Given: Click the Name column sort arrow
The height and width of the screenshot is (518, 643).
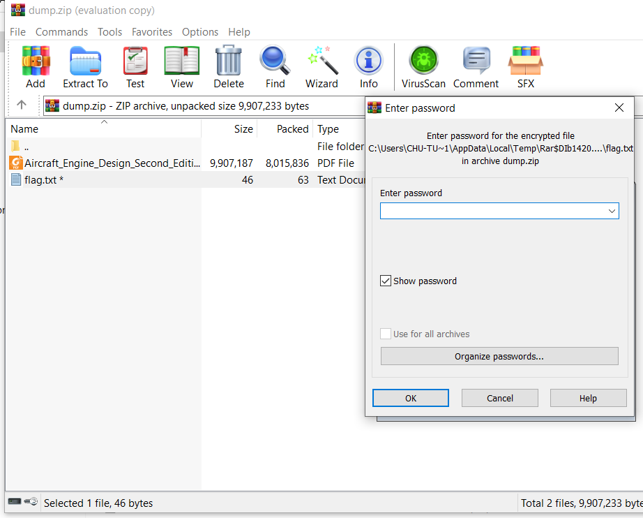Looking at the screenshot, I should click(104, 122).
